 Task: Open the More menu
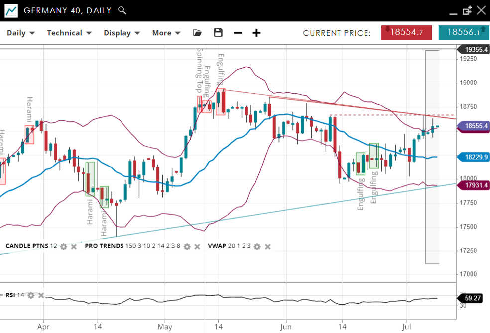tap(166, 33)
